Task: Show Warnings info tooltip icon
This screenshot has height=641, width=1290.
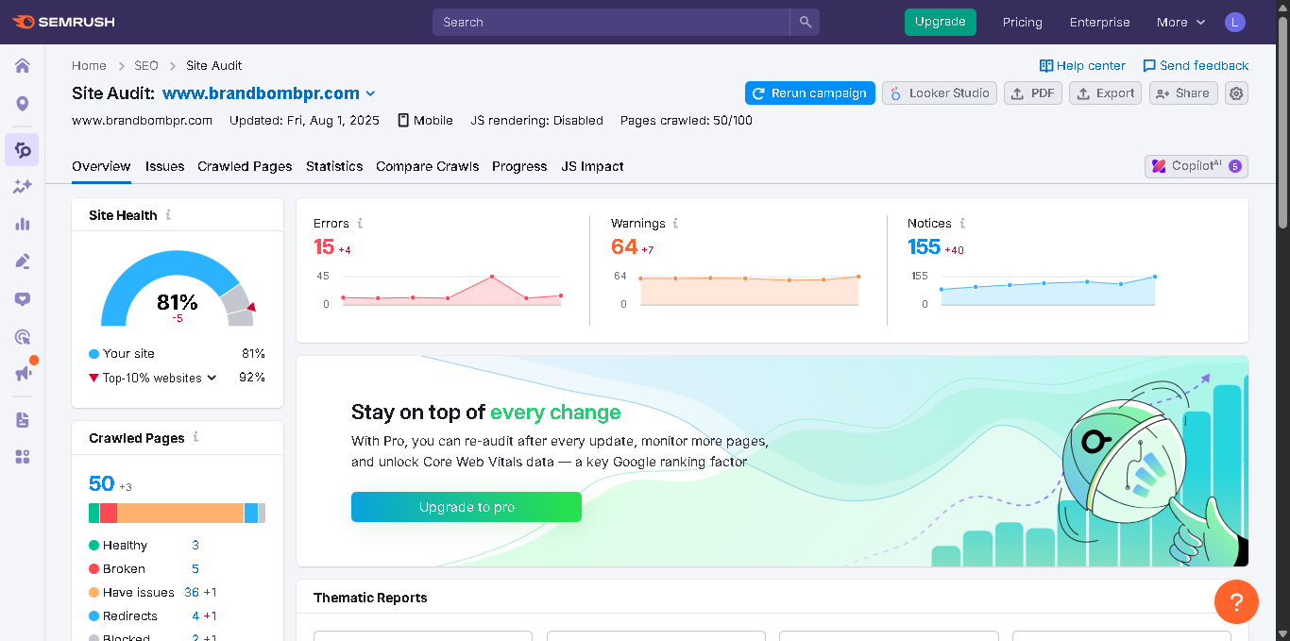Action: tap(675, 224)
